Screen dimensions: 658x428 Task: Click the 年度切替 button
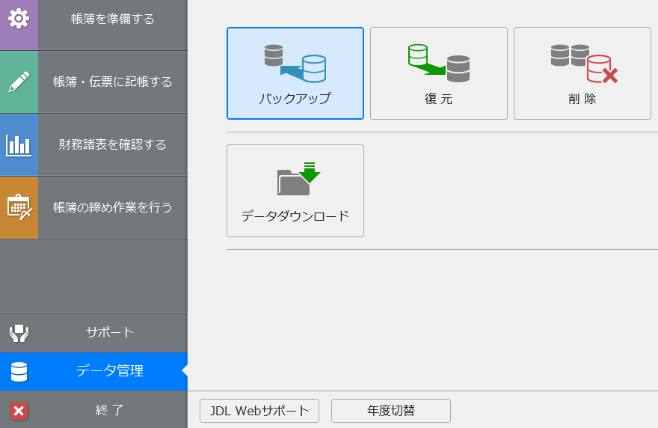point(390,411)
